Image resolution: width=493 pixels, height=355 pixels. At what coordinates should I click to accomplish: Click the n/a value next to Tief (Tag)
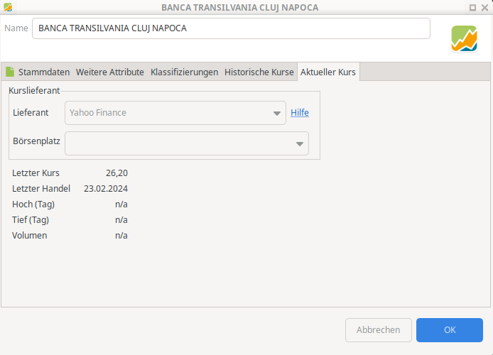click(x=121, y=220)
